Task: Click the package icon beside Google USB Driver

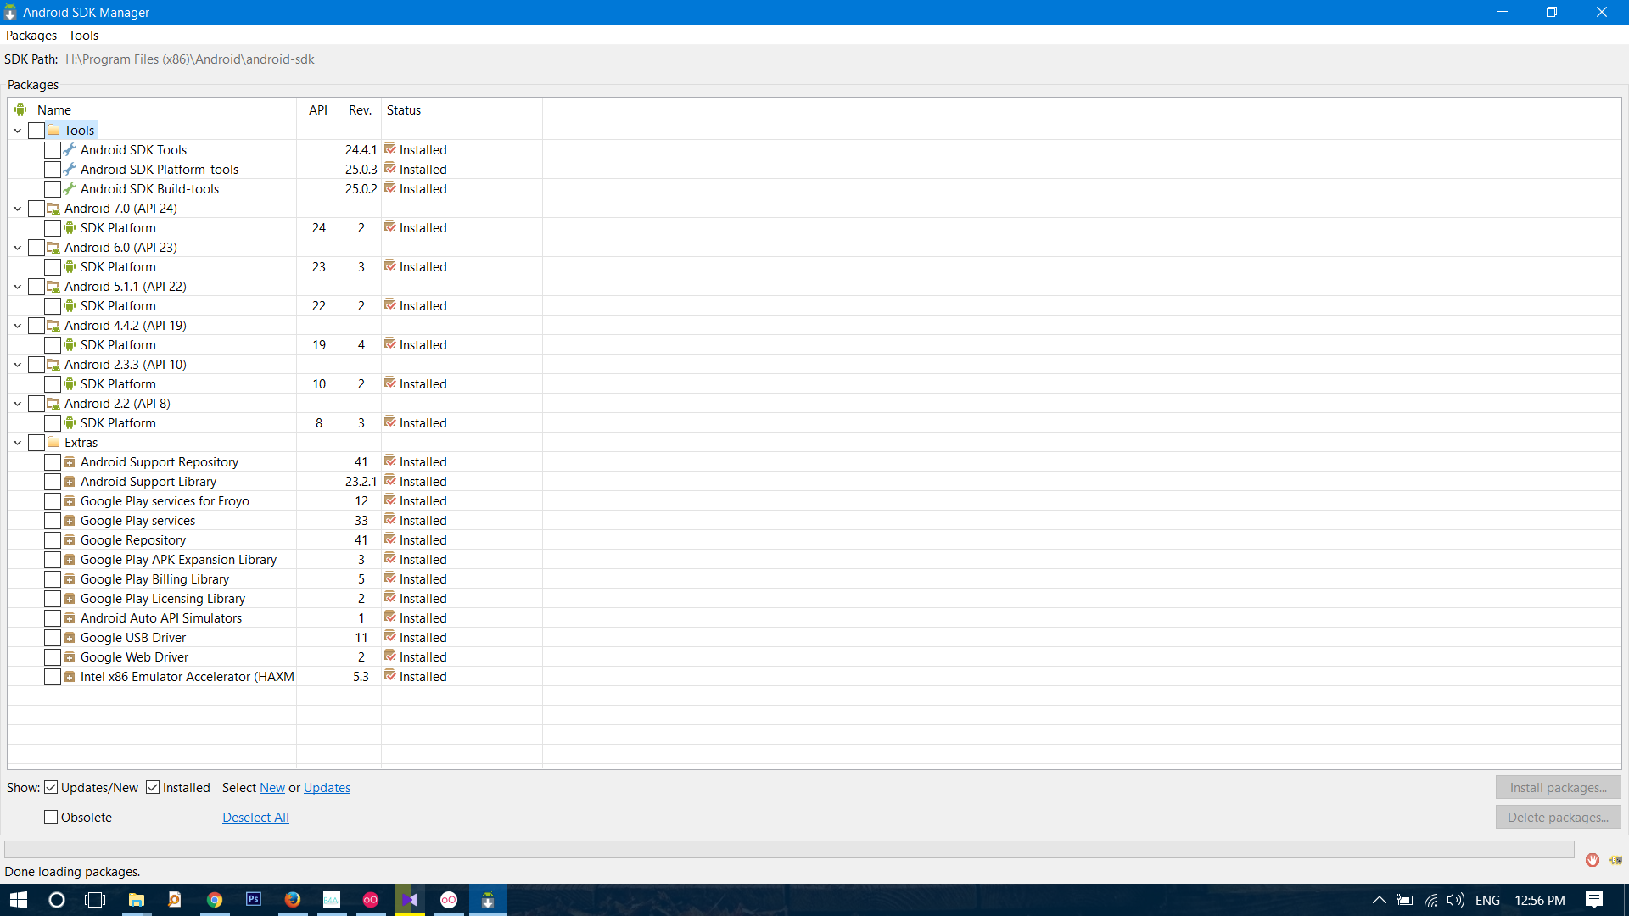Action: [69, 637]
